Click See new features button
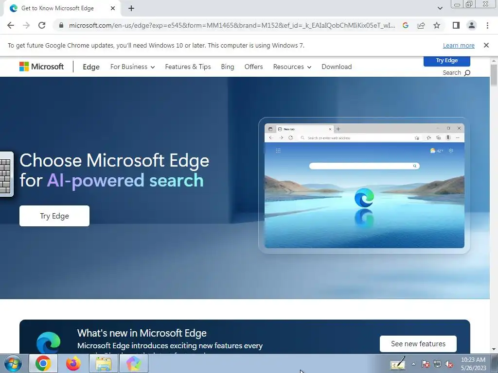The image size is (498, 373). coord(418,344)
